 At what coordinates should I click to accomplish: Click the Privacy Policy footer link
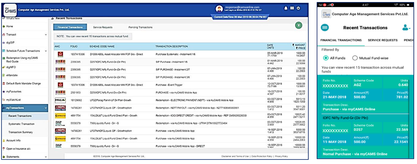click(281, 156)
